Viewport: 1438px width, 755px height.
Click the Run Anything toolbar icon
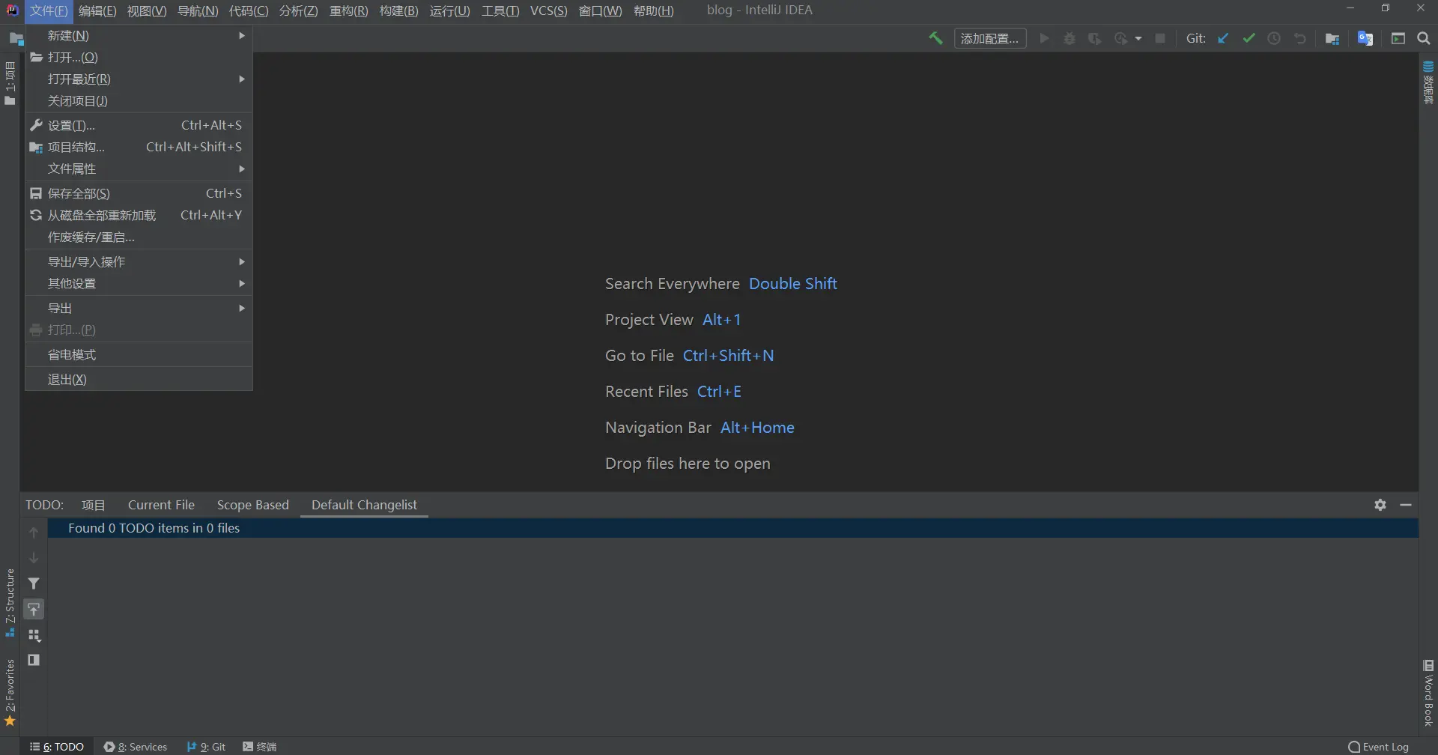tap(1398, 38)
